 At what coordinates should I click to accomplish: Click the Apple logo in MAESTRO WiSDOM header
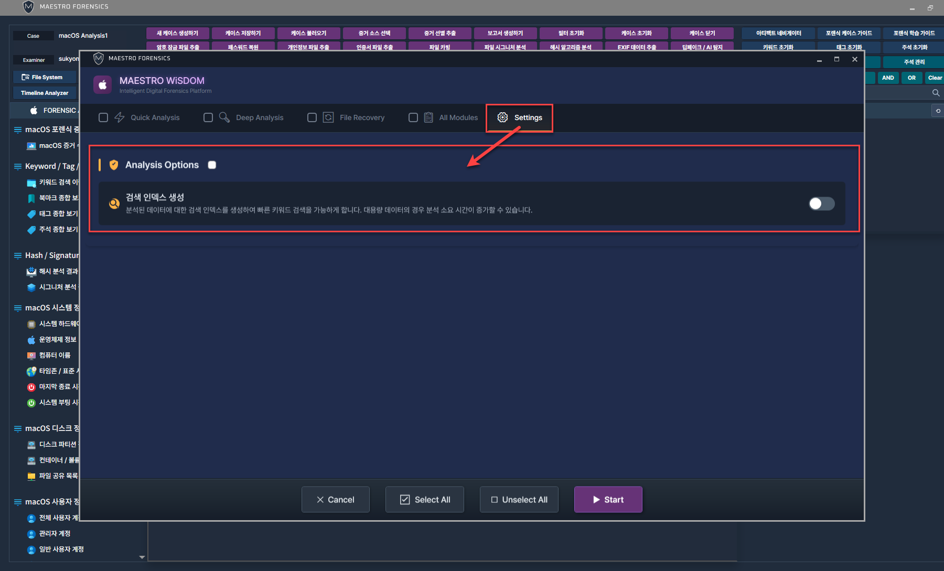(x=103, y=84)
